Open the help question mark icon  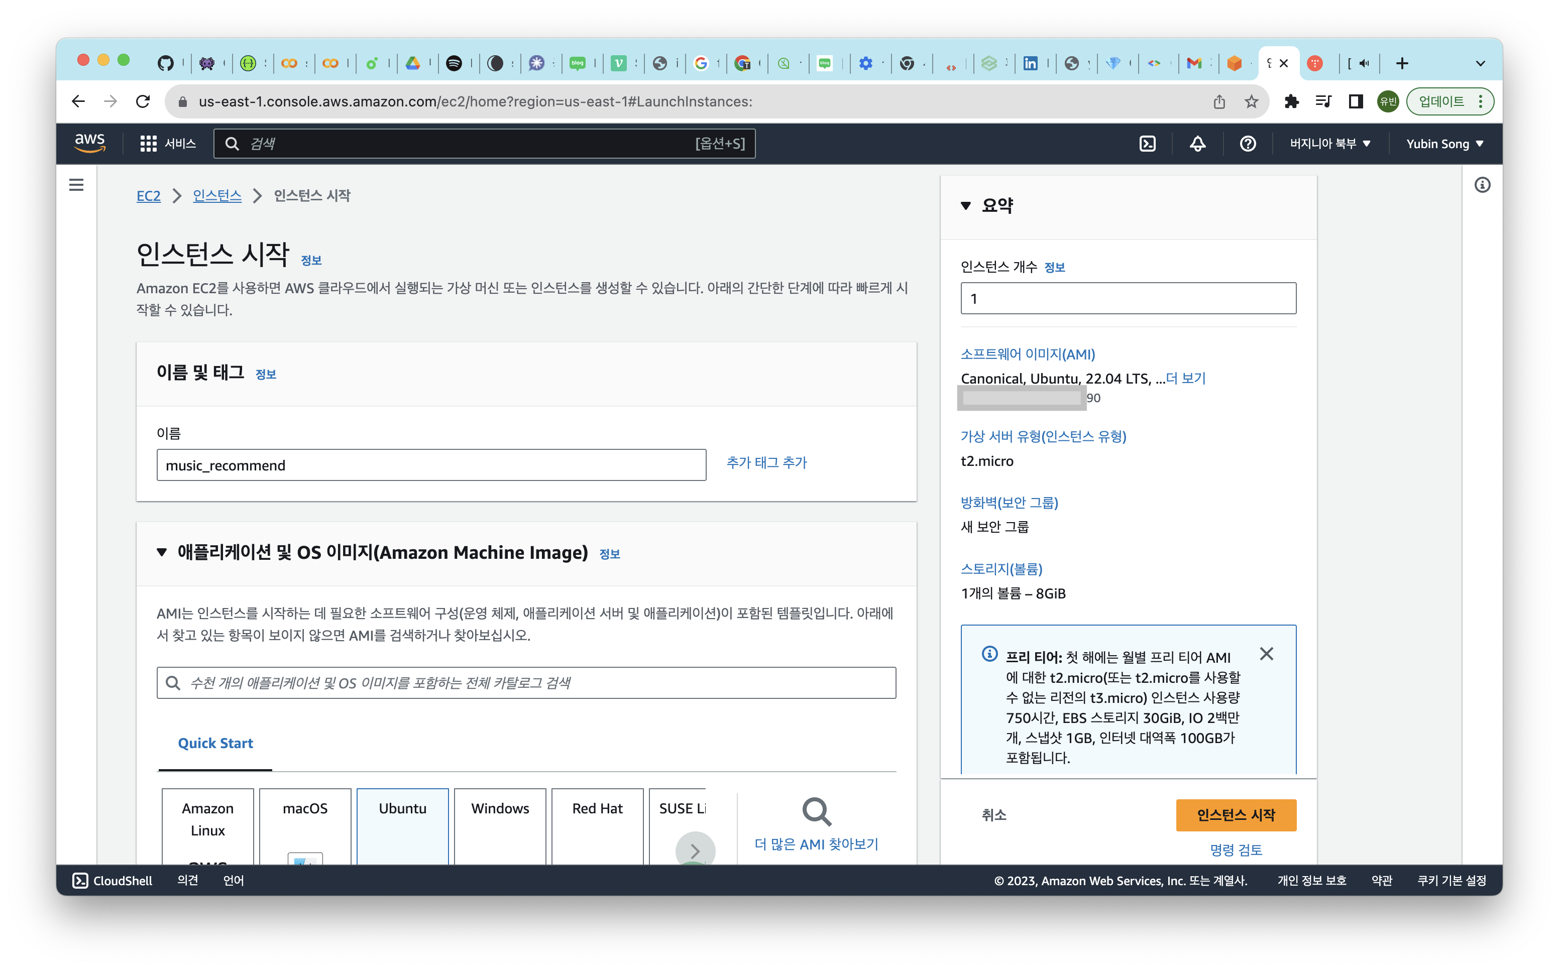pyautogui.click(x=1247, y=144)
